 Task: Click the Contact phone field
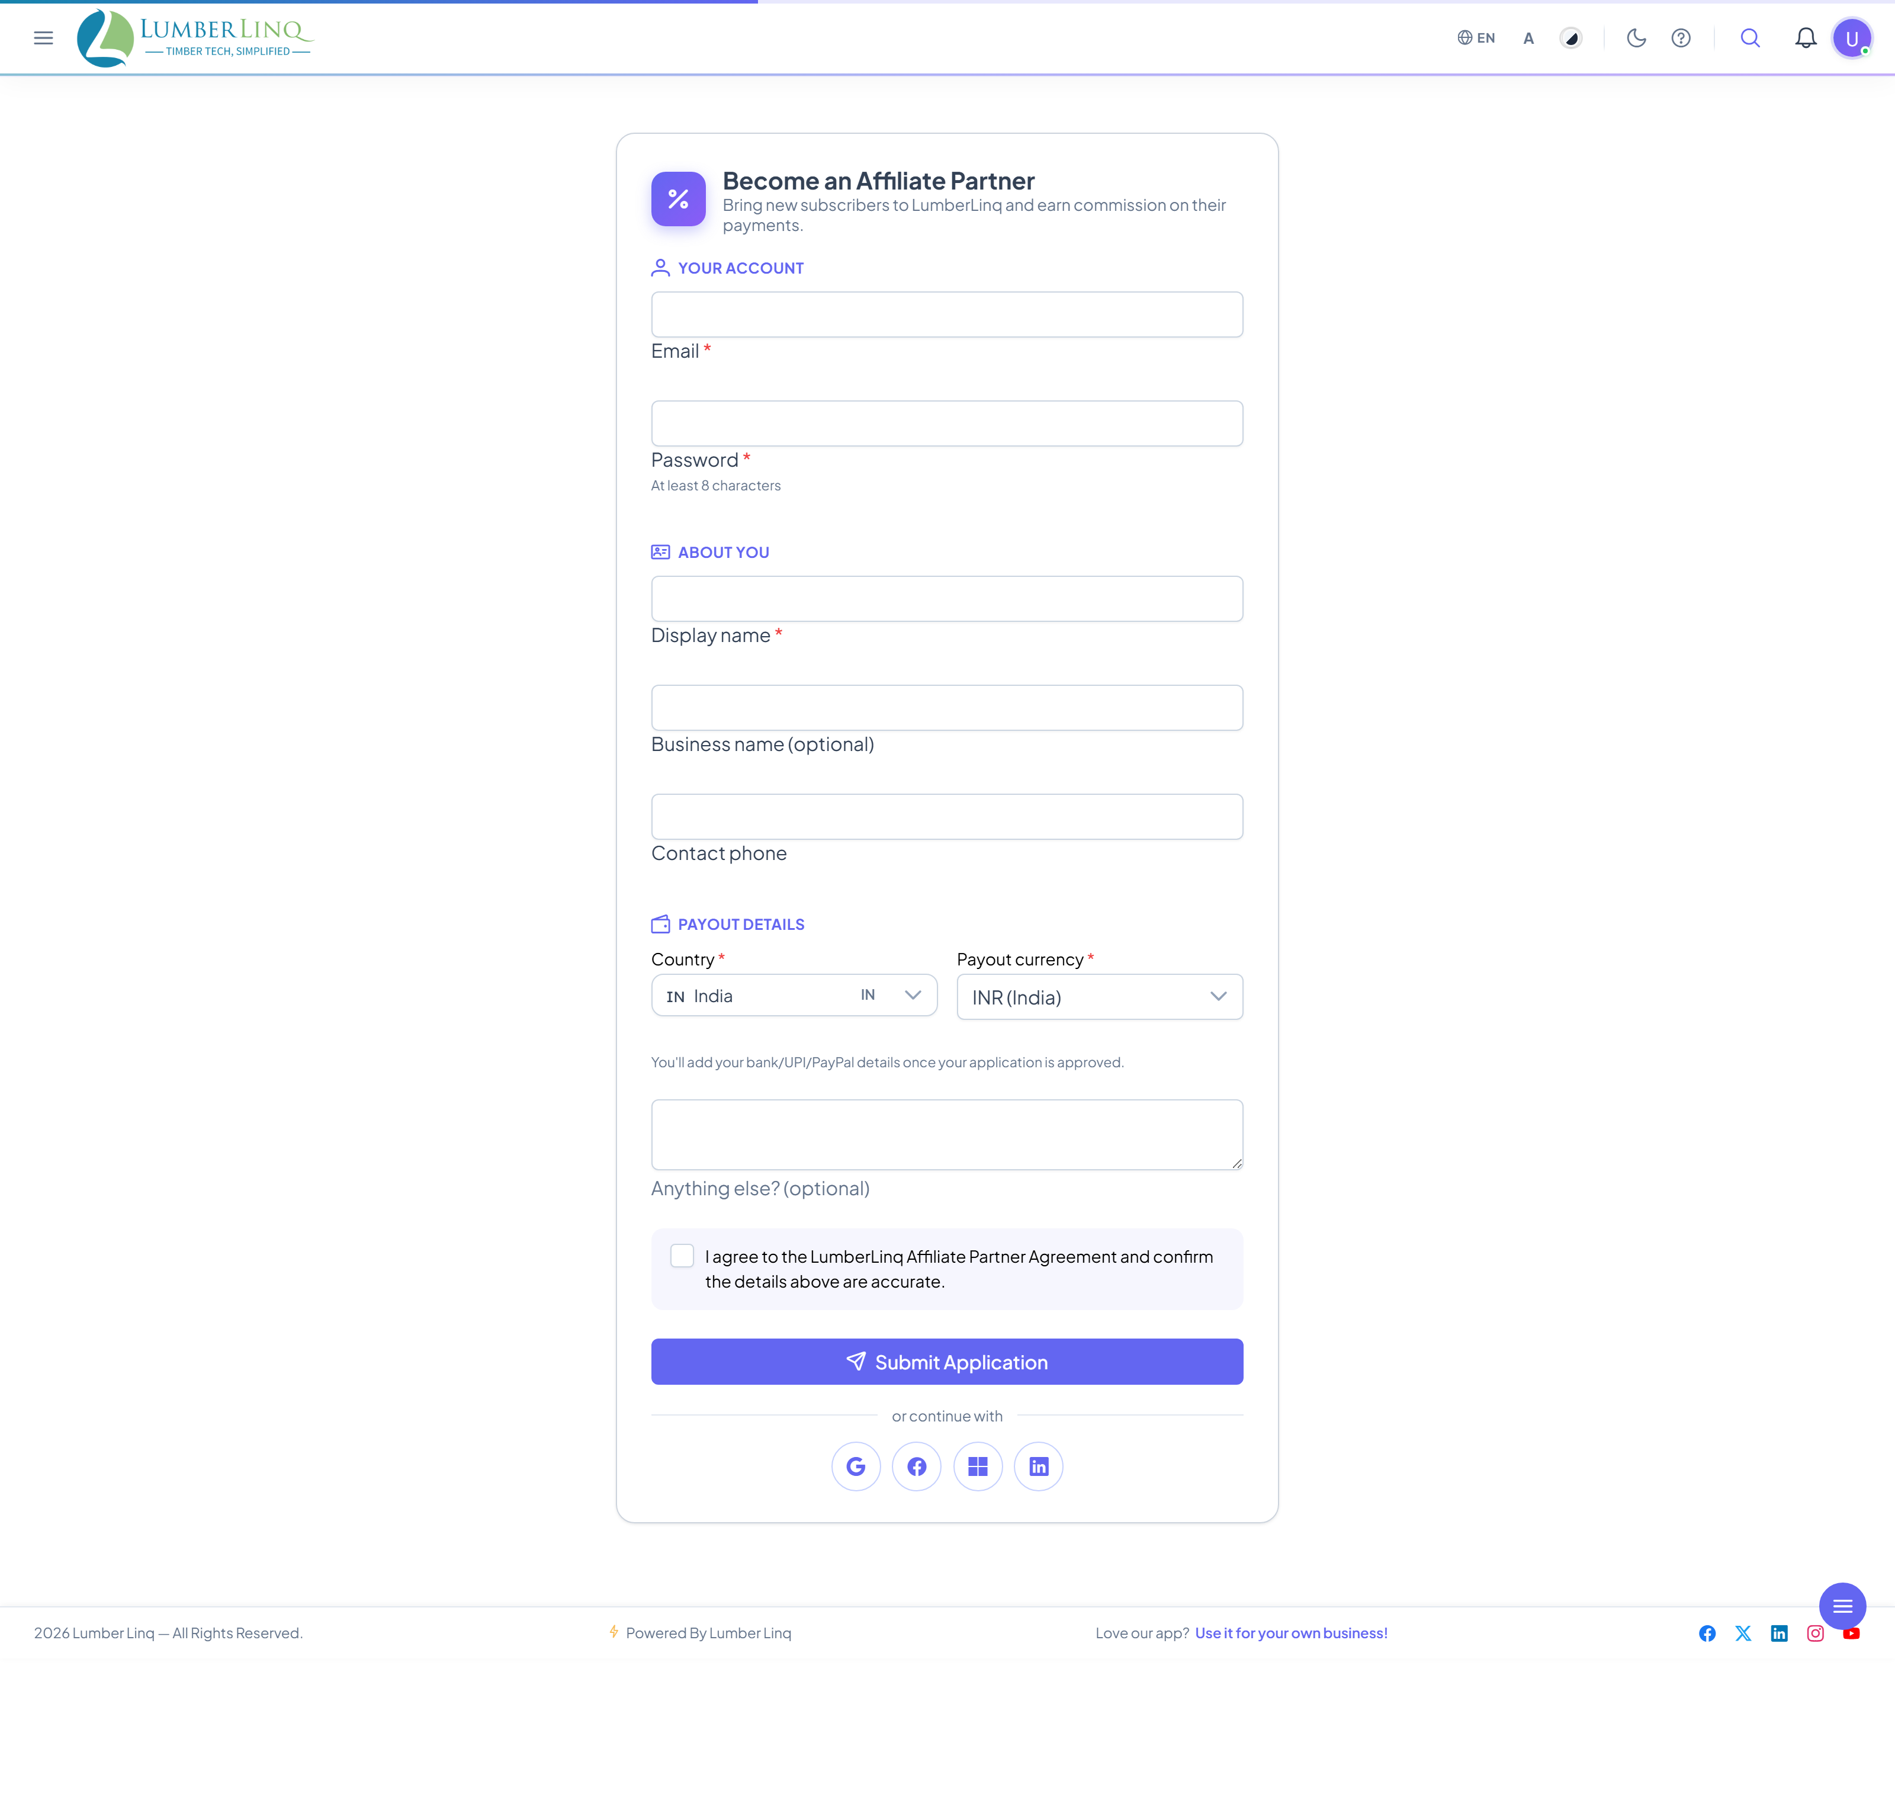point(946,817)
